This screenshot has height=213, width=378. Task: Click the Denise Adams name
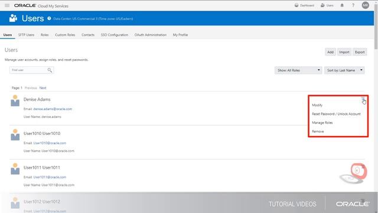tap(37, 99)
